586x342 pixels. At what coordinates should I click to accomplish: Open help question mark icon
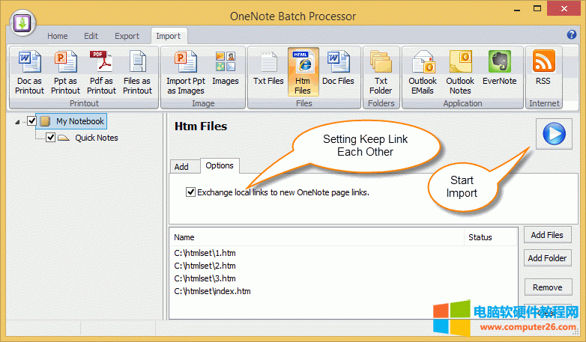(572, 34)
